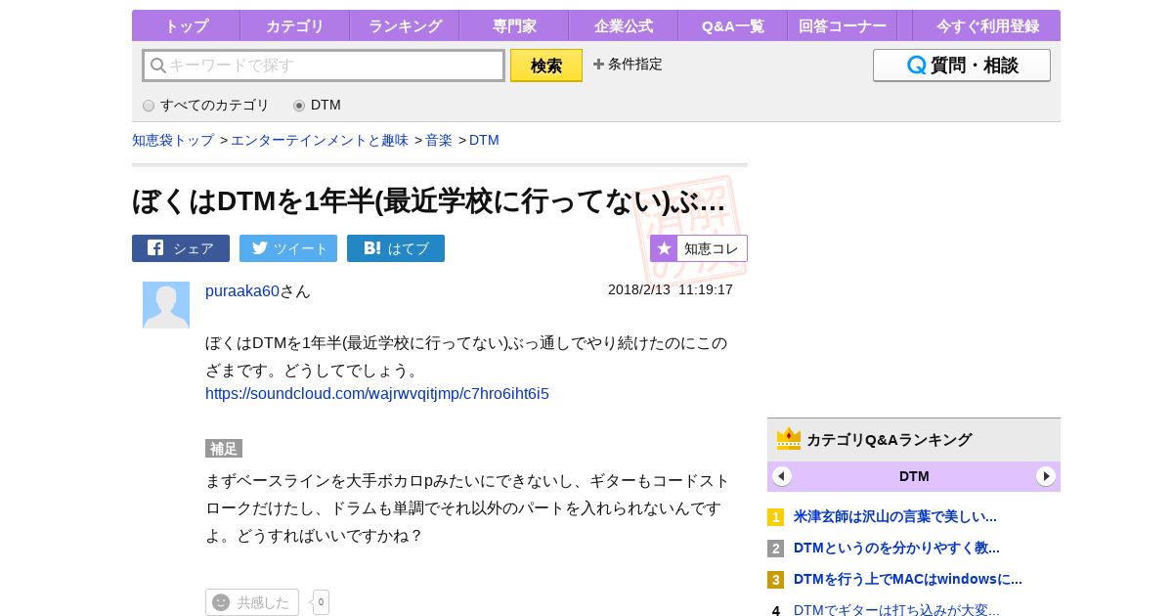This screenshot has width=1173, height=616.
Task: Open ranking item 米津玄師は沢山の言葉で美しい
Action: point(895,516)
